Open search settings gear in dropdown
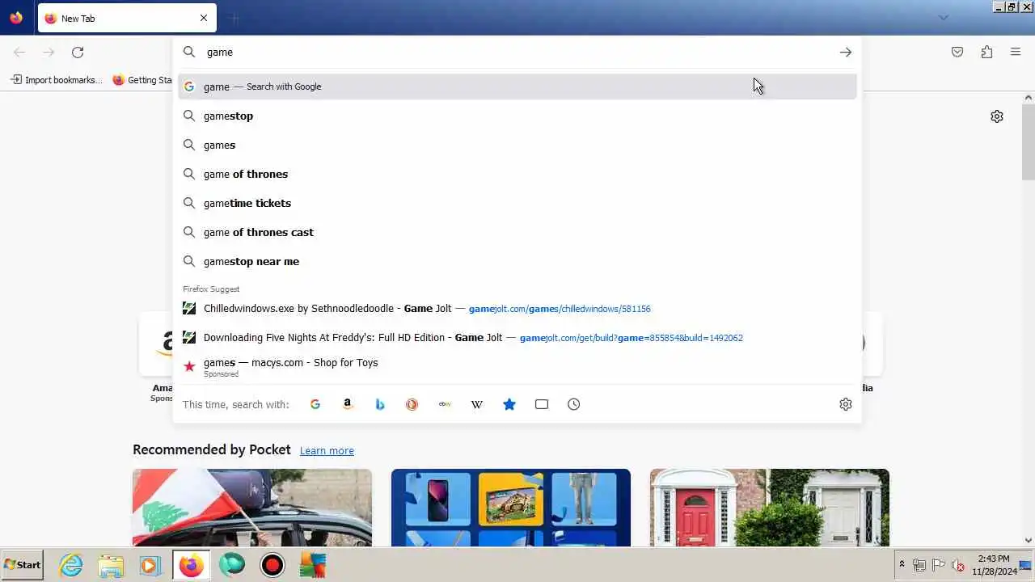Viewport: 1035px width, 582px height. (846, 404)
